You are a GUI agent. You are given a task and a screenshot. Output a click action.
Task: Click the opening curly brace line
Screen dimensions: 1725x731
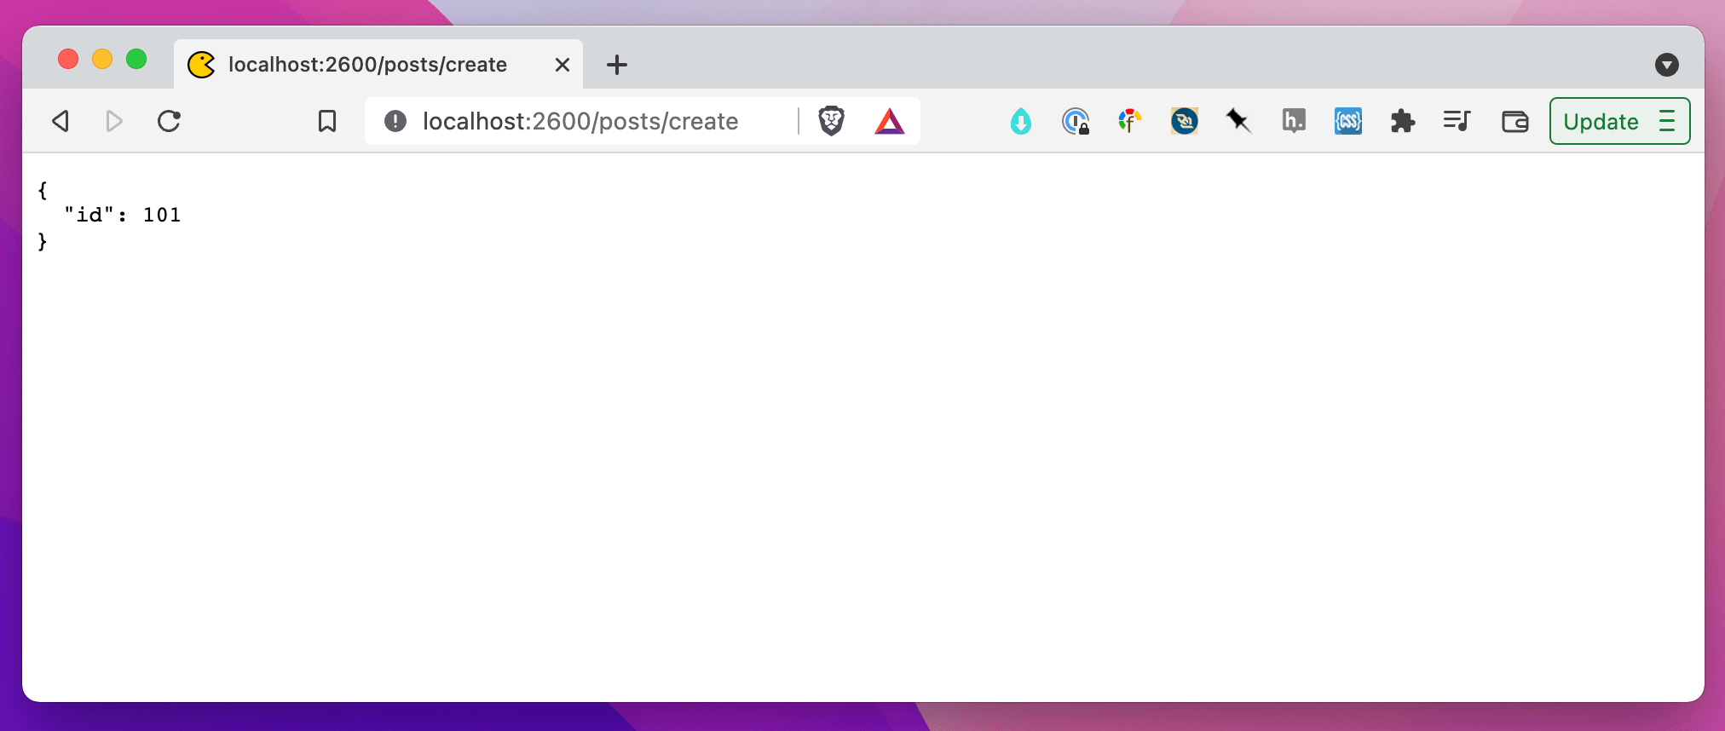(43, 189)
